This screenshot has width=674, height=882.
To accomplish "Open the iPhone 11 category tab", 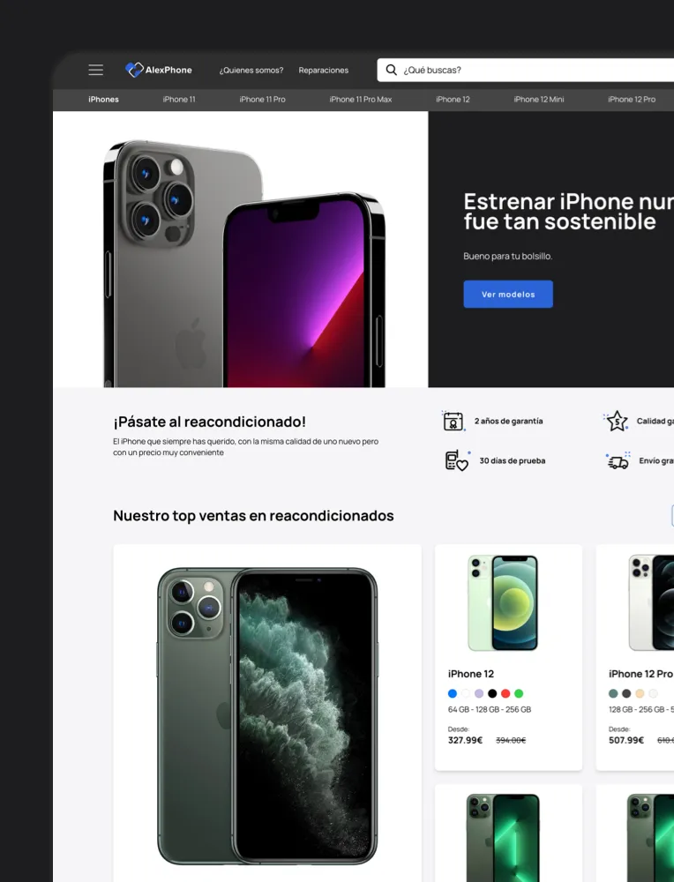I will (x=179, y=100).
